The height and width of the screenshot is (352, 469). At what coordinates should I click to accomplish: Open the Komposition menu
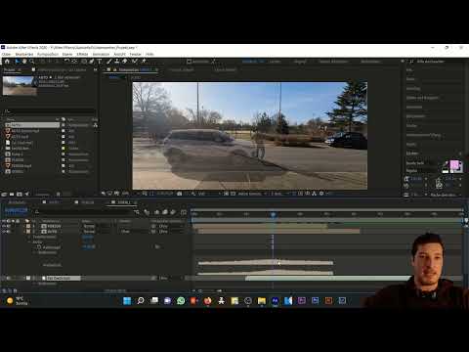coord(48,54)
